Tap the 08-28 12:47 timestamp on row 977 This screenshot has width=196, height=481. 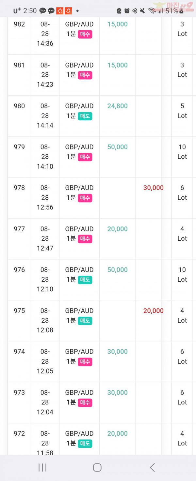click(45, 238)
